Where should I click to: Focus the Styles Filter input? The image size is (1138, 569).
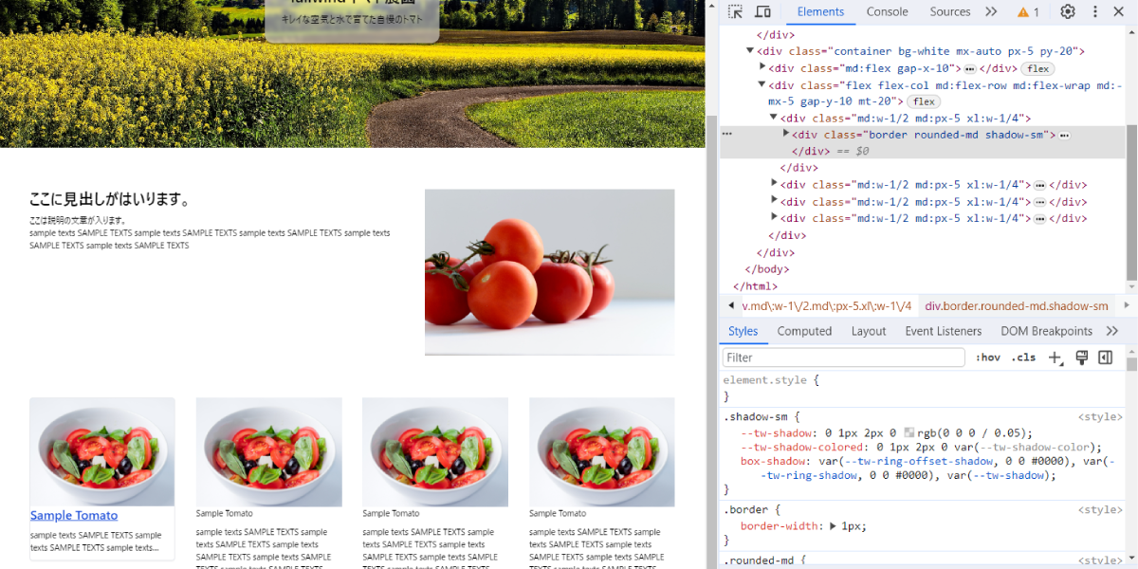click(x=844, y=358)
